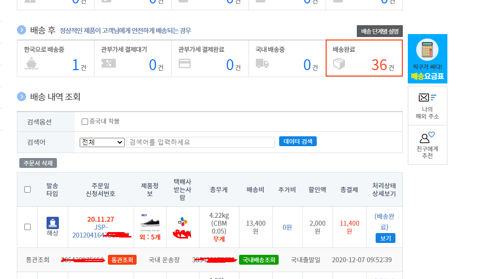Click the courier logo in 택배사 column
Viewport: 485px width, 279px height.
[183, 222]
